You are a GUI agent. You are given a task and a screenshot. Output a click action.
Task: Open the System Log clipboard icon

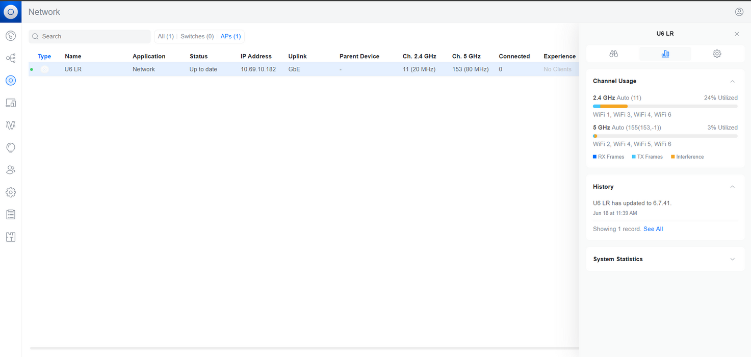(11, 214)
